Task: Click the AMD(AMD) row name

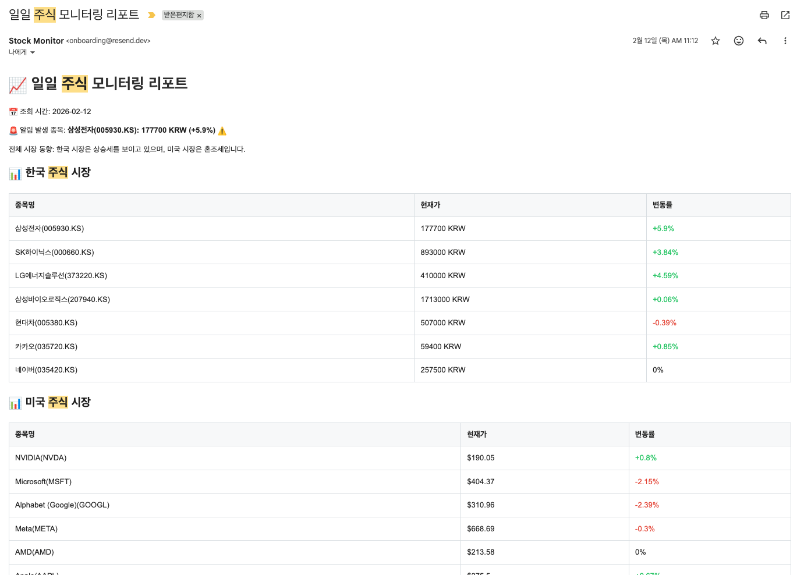Action: (x=34, y=552)
